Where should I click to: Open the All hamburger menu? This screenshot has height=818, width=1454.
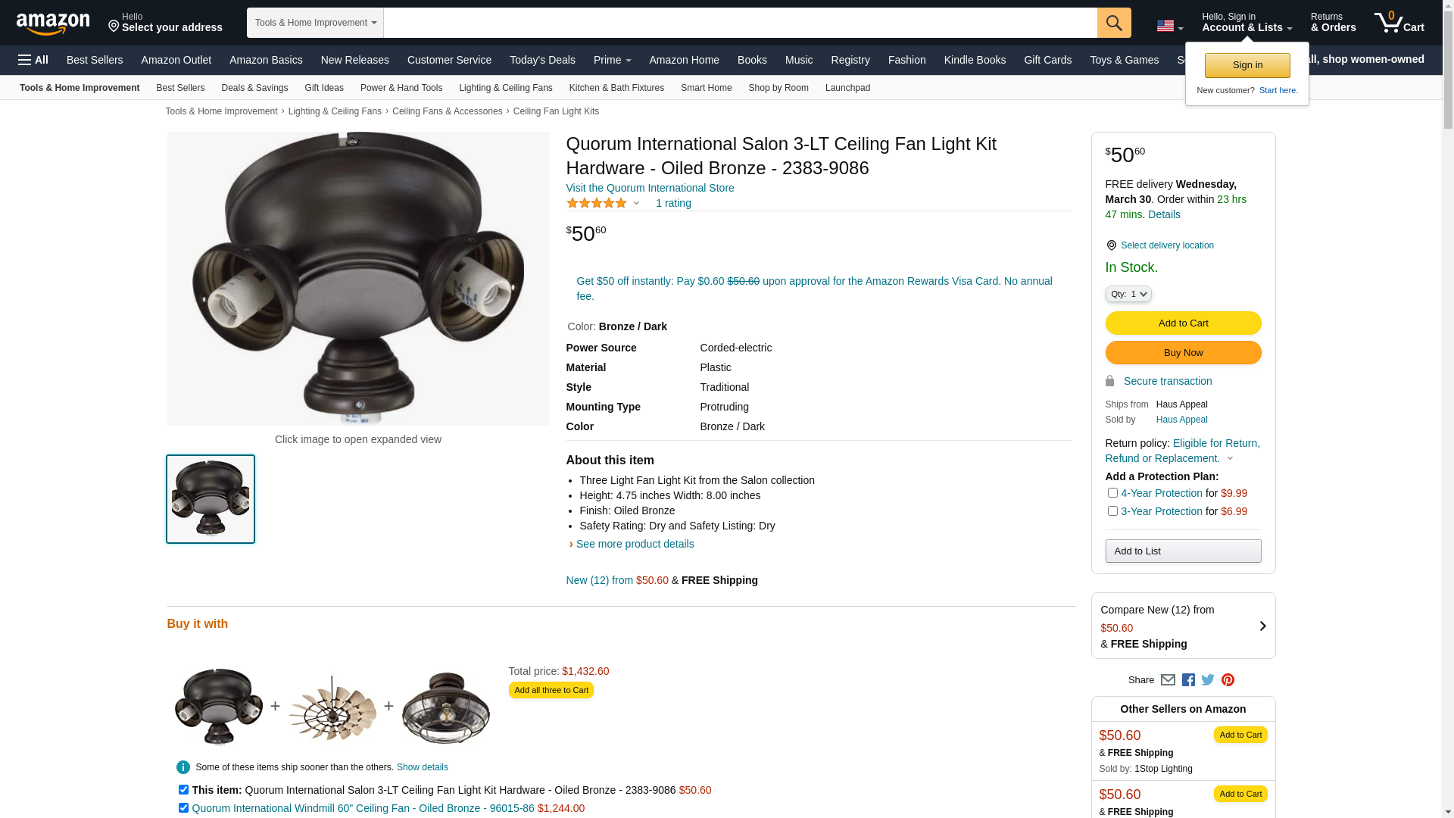(33, 60)
